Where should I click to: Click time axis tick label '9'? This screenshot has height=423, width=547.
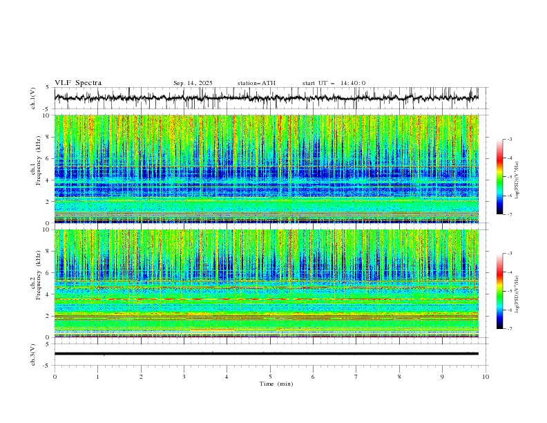pos(442,377)
